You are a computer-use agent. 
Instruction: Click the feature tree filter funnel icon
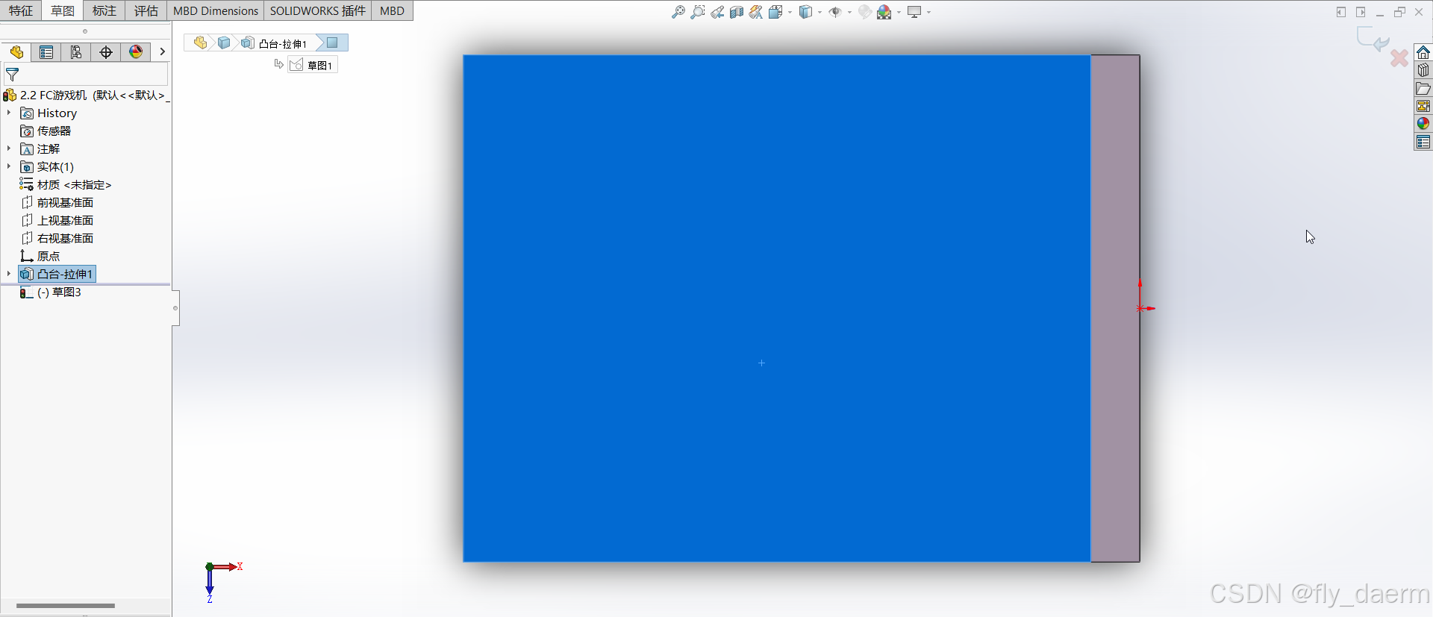pos(12,75)
